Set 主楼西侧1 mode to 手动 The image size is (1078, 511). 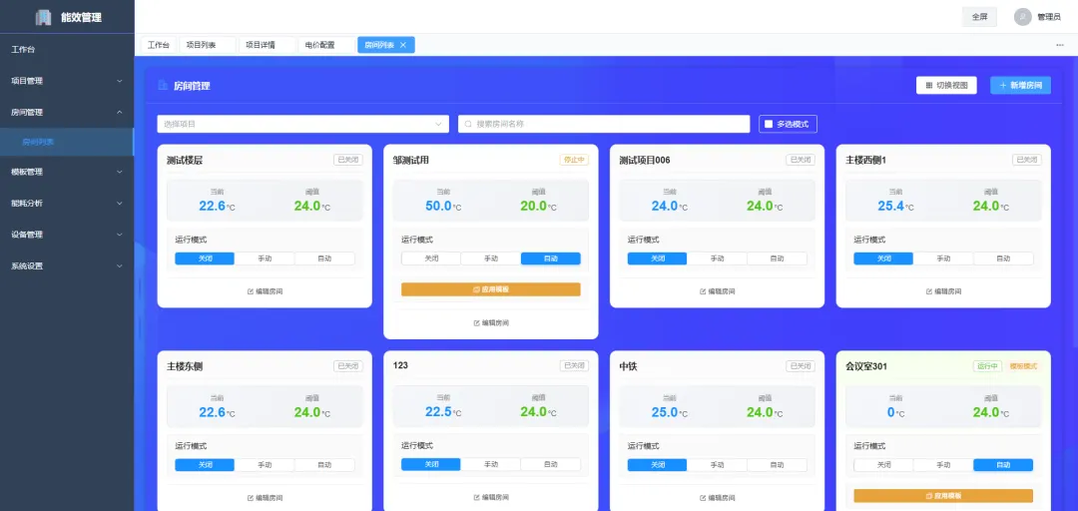pos(943,258)
